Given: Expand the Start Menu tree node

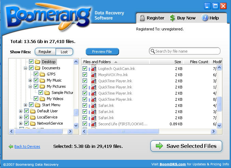Looking at the screenshot, I should pyautogui.click(x=26, y=105).
